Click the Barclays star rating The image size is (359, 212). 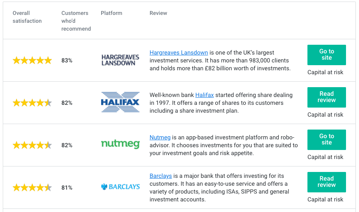click(32, 188)
